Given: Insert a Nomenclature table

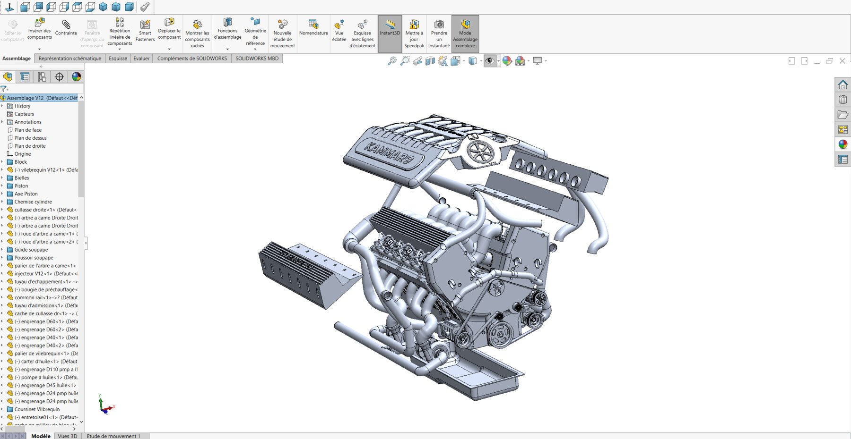Looking at the screenshot, I should [x=313, y=30].
